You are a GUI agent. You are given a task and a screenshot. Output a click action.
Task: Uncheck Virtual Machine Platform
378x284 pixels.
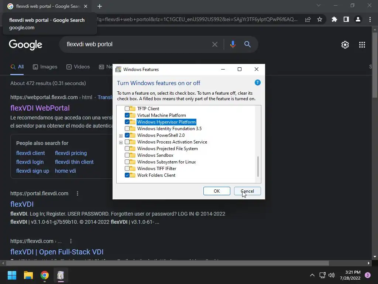[127, 115]
